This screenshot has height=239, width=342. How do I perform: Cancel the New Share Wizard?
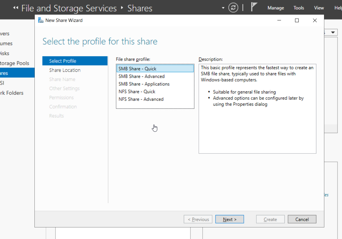(302, 219)
